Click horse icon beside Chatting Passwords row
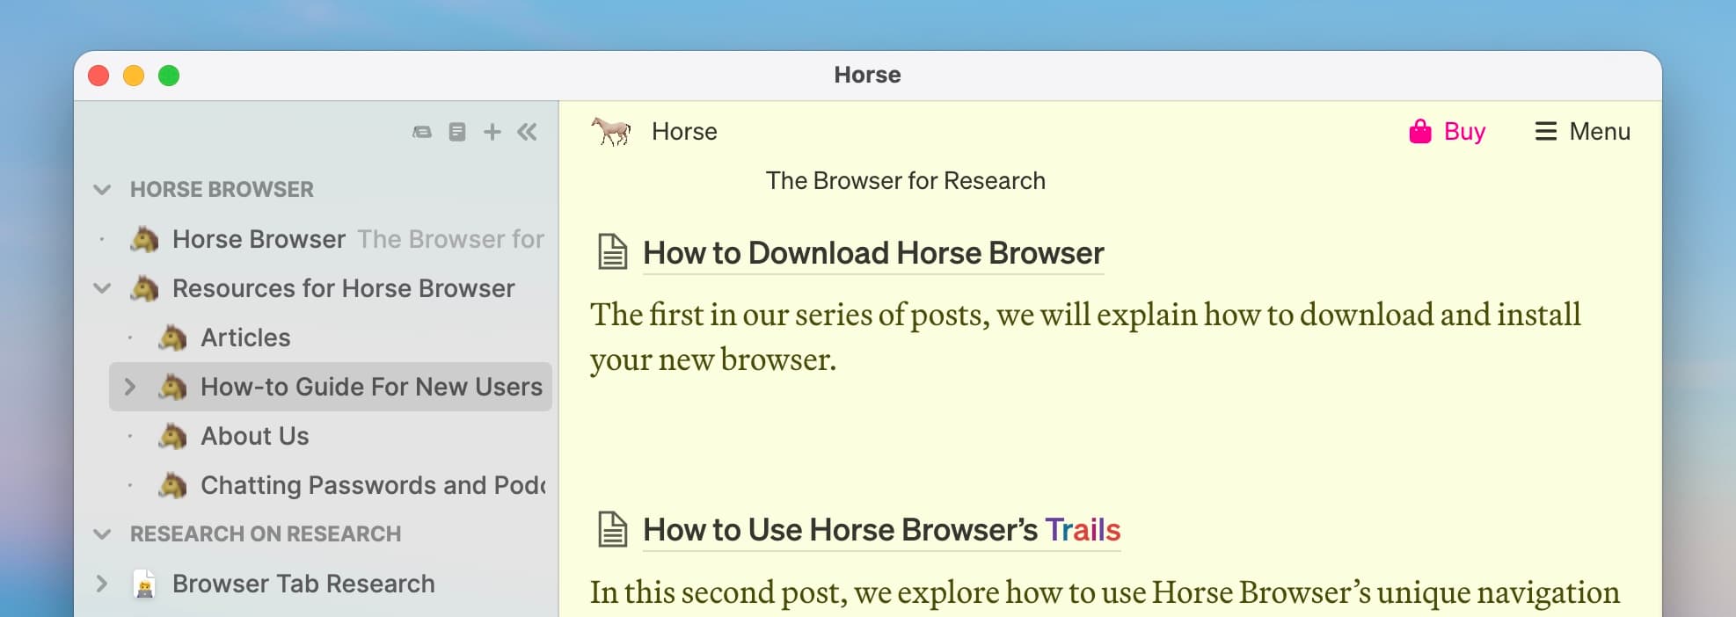 [172, 485]
